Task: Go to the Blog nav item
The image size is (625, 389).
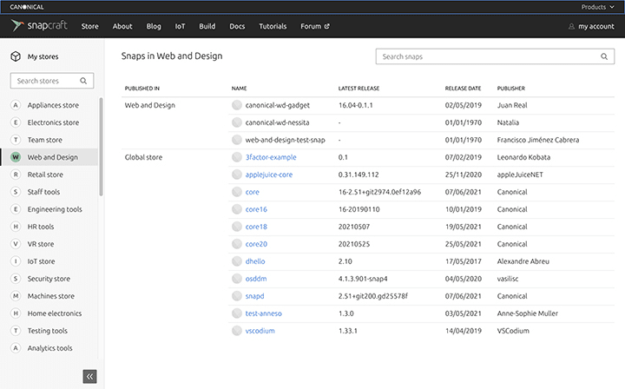Action: click(x=154, y=26)
